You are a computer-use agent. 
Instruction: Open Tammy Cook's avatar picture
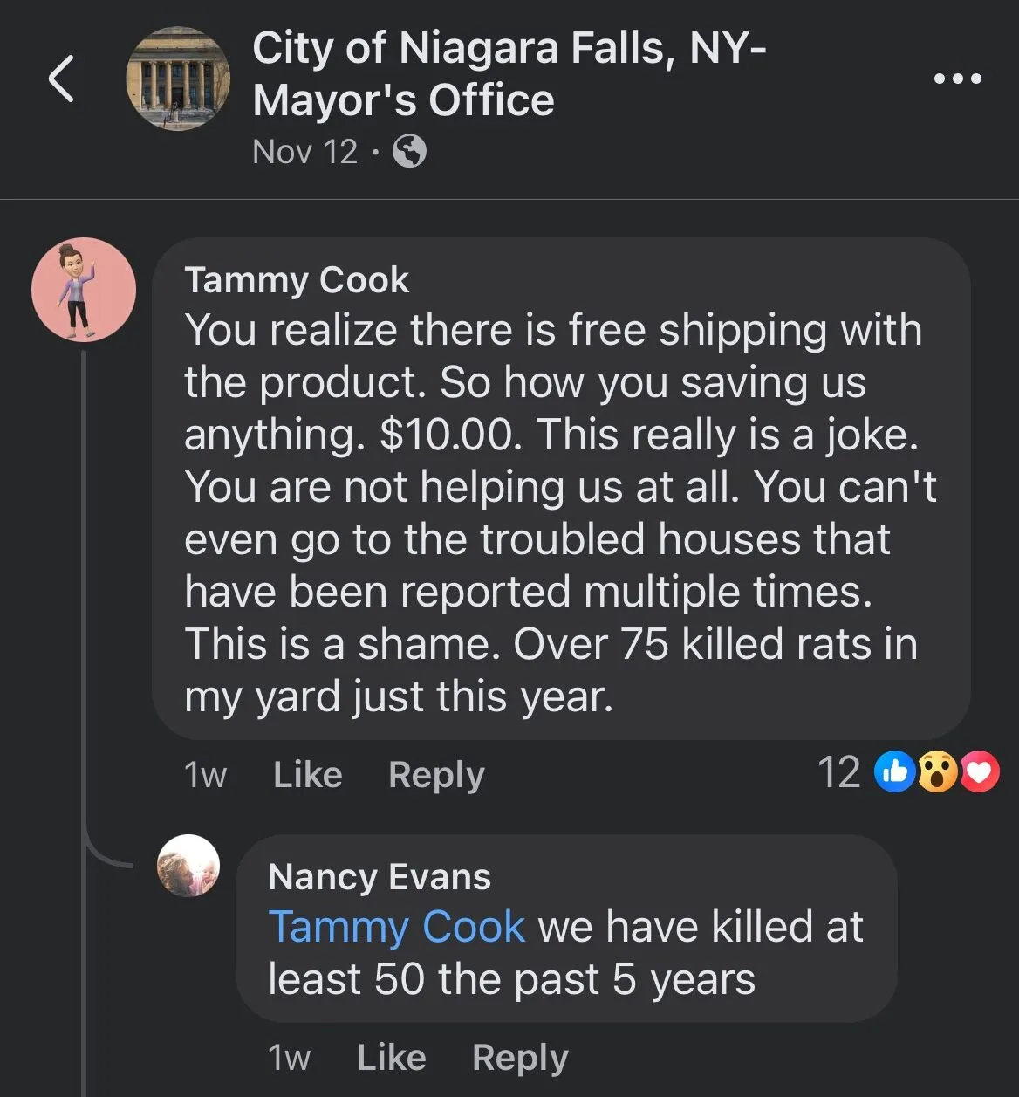pos(84,289)
